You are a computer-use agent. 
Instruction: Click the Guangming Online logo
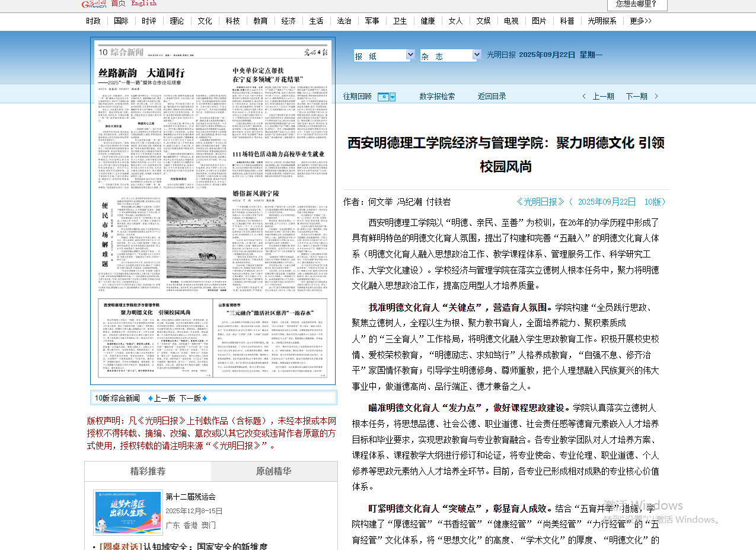tap(94, 4)
